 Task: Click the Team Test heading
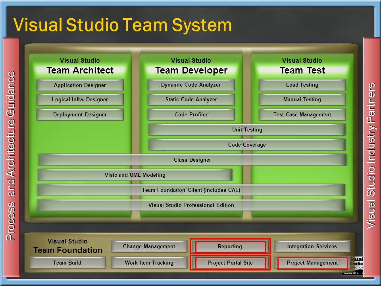(302, 70)
